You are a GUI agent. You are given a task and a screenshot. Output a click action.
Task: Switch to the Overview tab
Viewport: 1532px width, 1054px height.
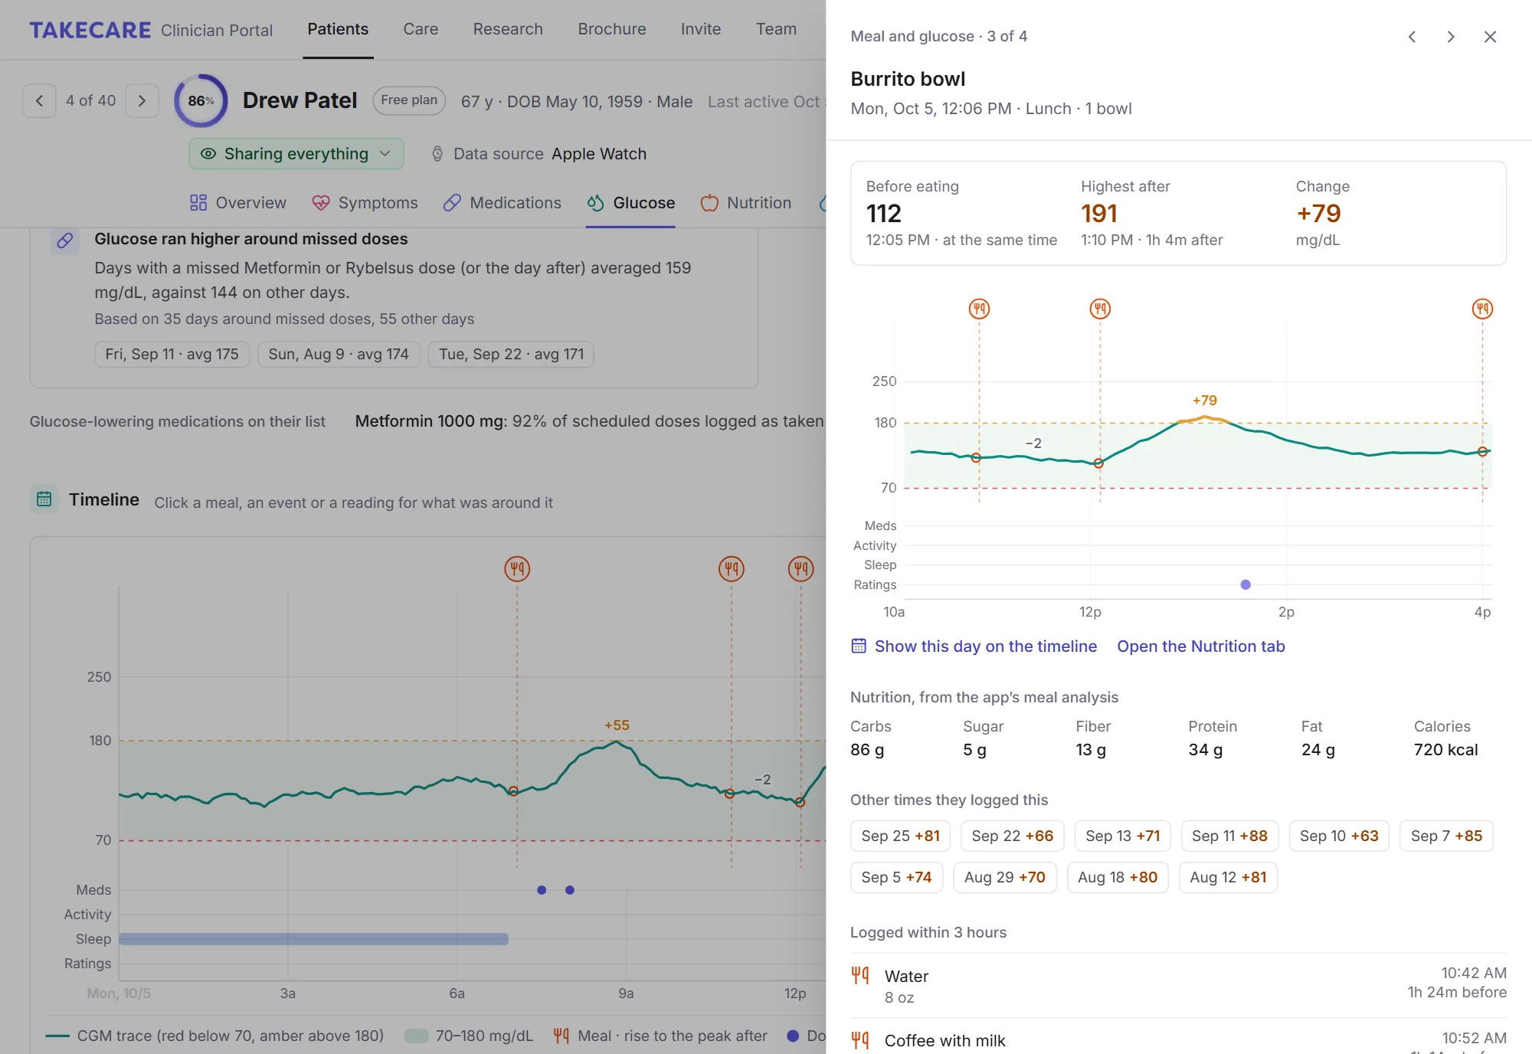(238, 203)
